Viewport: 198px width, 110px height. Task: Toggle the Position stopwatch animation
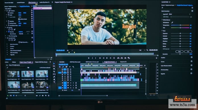coord(9,13)
